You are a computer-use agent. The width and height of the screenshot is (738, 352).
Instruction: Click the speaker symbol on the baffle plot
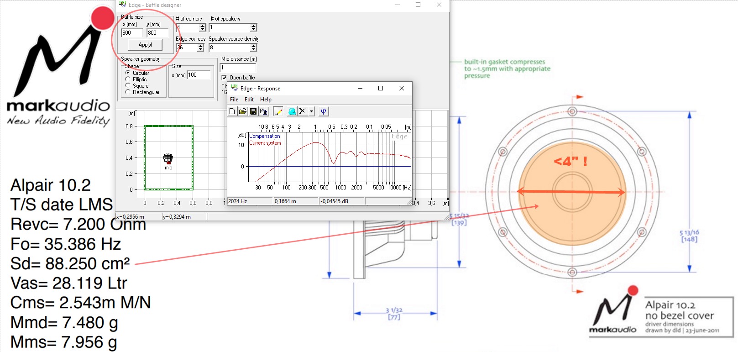coord(168,158)
